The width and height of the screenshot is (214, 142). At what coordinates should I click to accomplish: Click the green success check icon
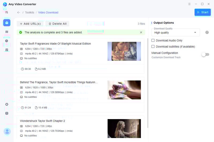point(21,32)
